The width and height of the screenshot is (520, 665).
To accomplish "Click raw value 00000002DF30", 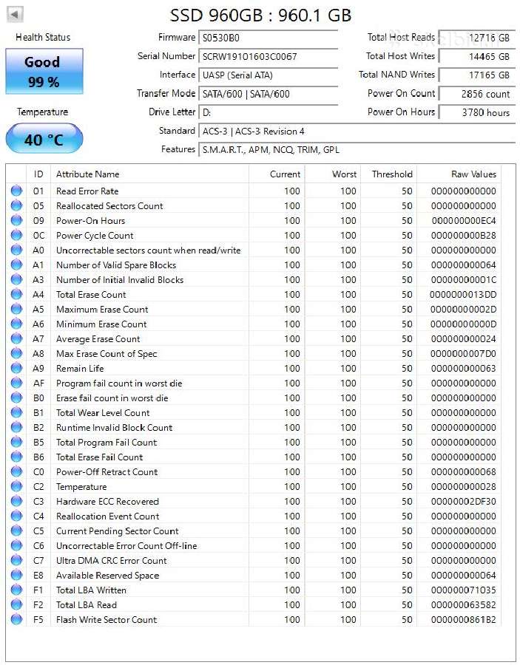I will click(x=464, y=501).
